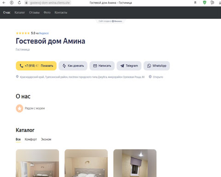
Task: Select the 'Эконом' catalog tab
Action: 46,139
